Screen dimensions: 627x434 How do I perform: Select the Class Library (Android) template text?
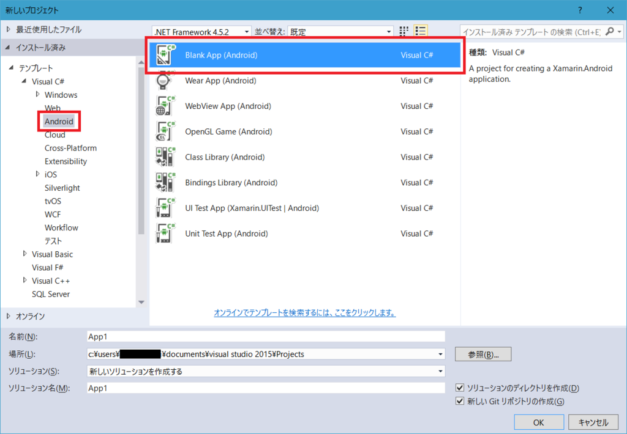tap(225, 157)
